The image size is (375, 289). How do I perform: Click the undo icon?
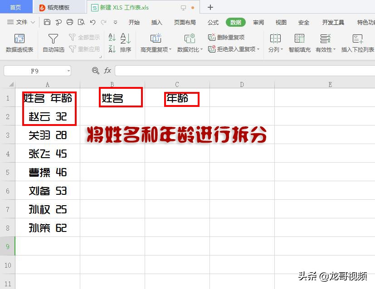91,23
